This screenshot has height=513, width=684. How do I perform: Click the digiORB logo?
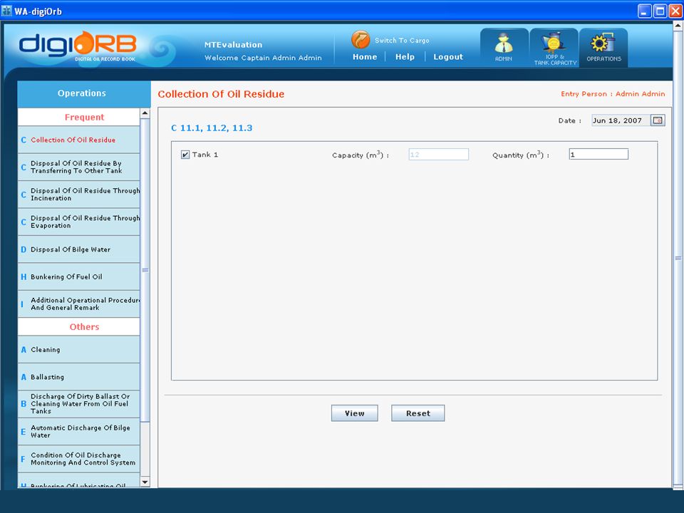[x=78, y=46]
